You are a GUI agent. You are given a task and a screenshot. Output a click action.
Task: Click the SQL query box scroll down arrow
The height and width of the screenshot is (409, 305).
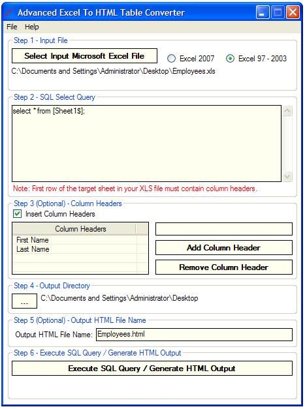(287, 177)
